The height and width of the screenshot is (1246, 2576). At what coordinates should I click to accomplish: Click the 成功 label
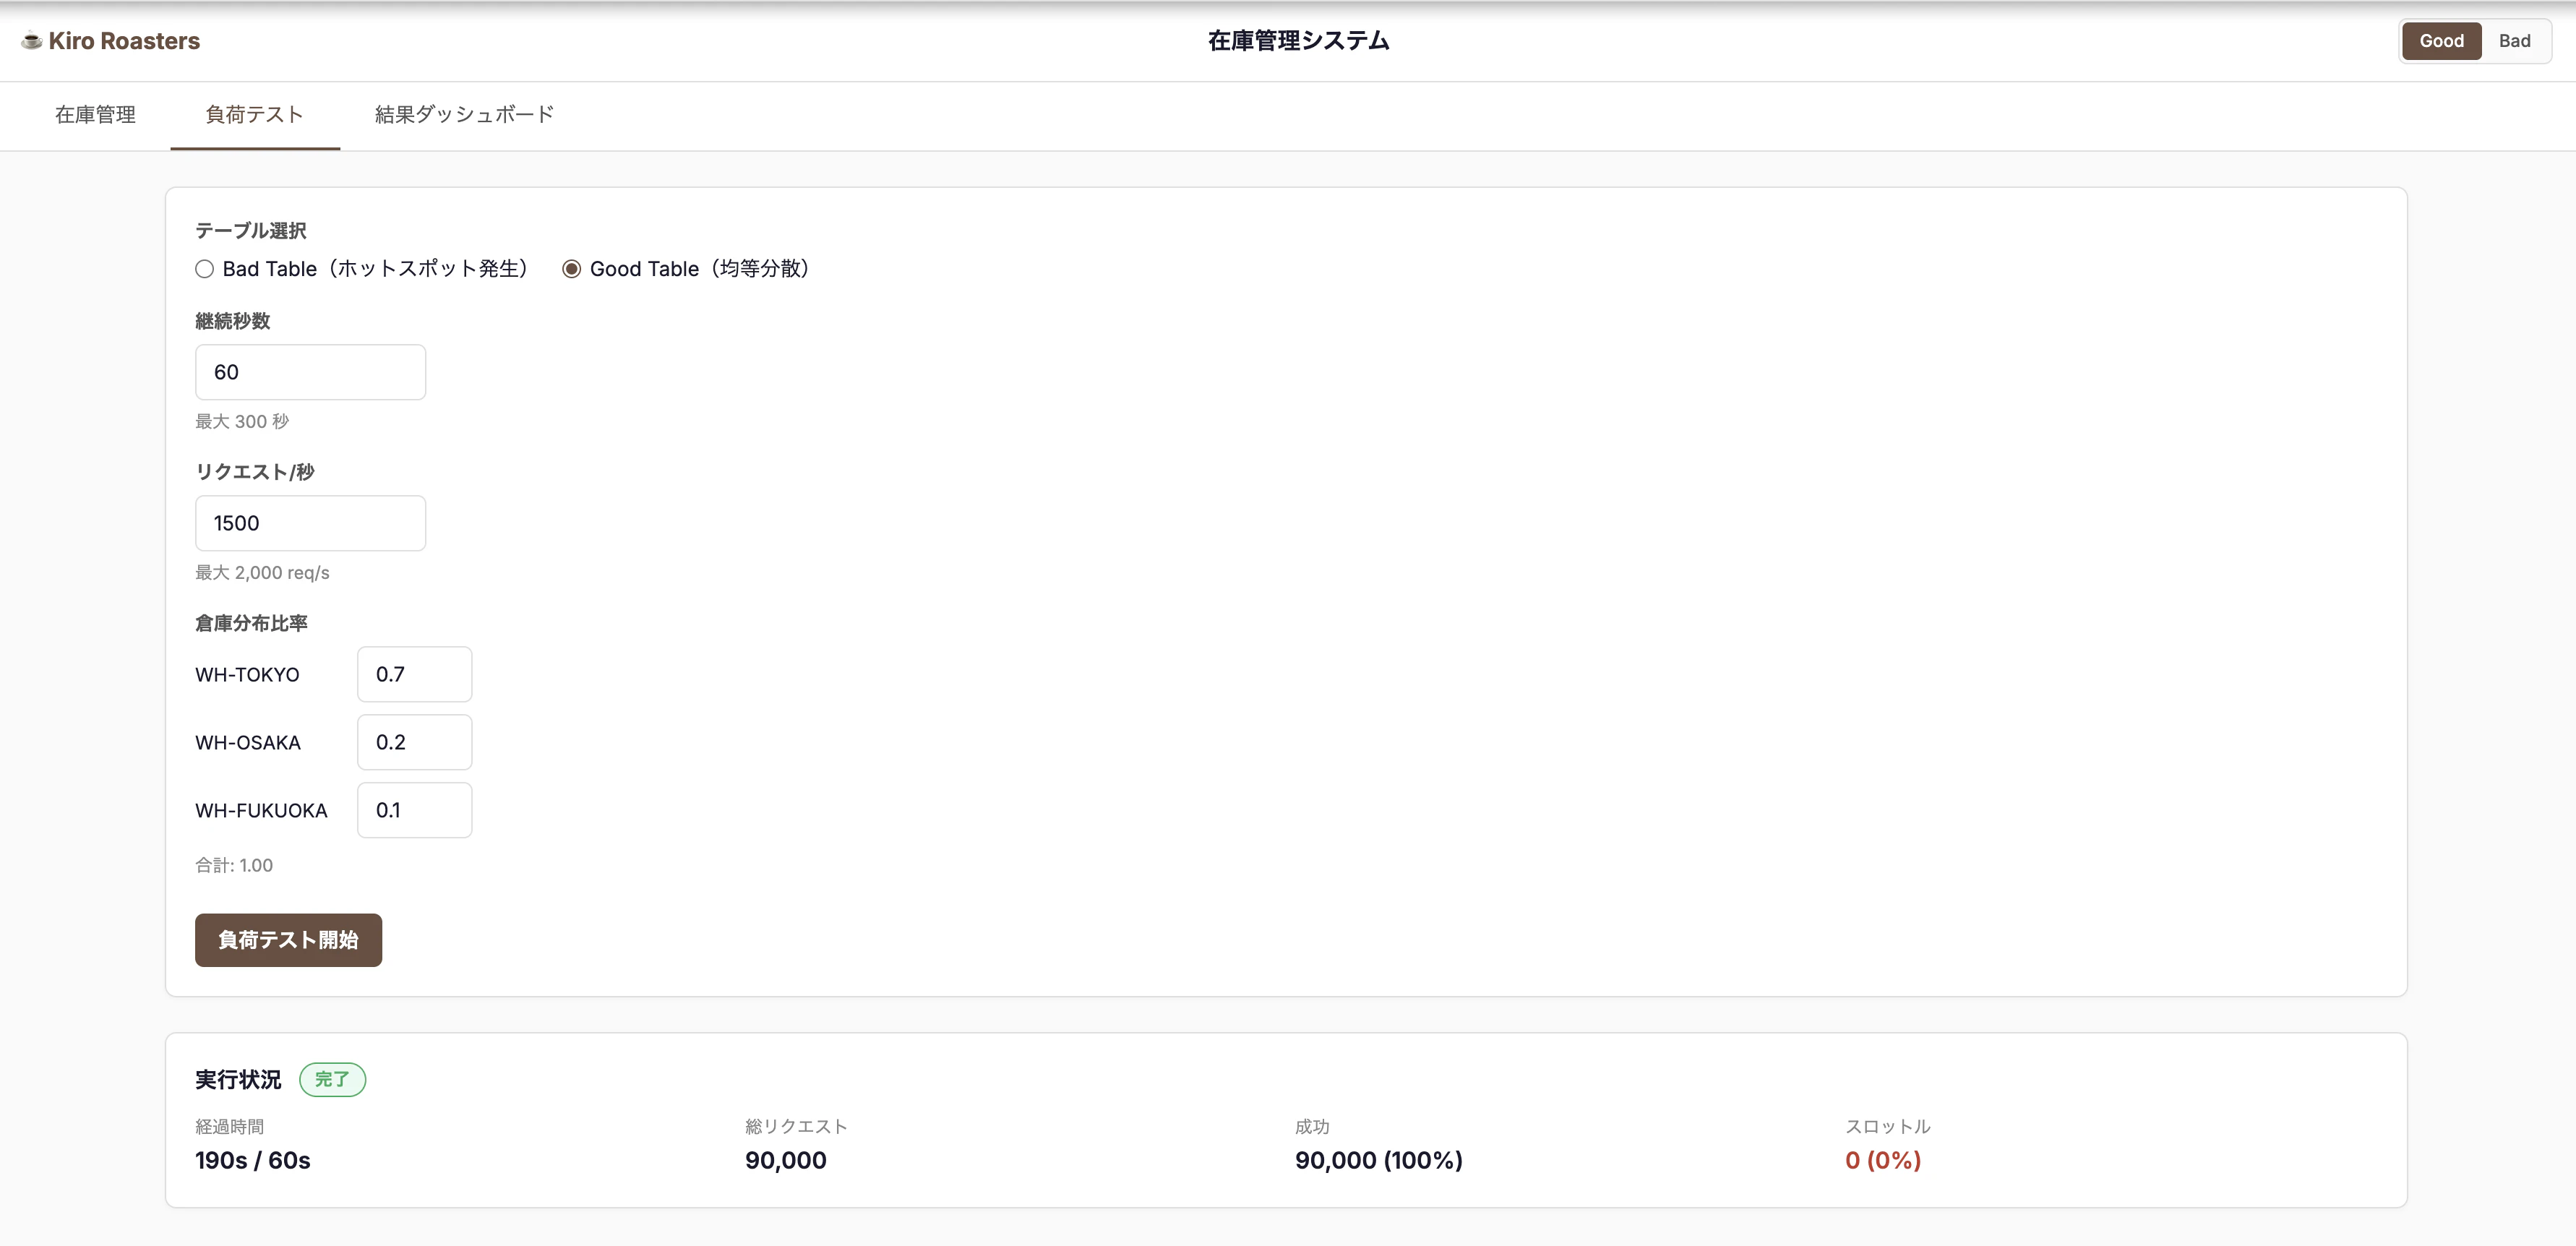tap(1312, 1127)
